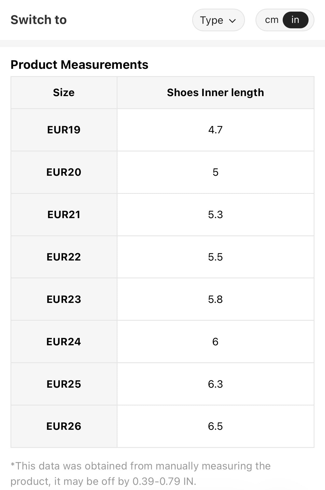
Task: Switch measurements to cm
Action: click(271, 20)
